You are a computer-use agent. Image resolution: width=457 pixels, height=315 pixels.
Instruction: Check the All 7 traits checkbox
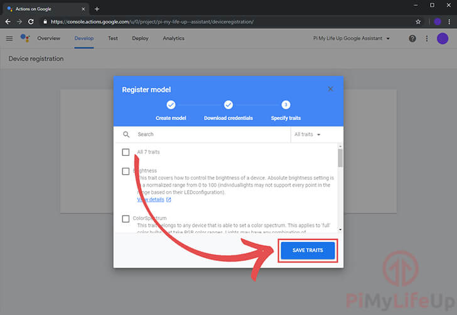pyautogui.click(x=126, y=152)
